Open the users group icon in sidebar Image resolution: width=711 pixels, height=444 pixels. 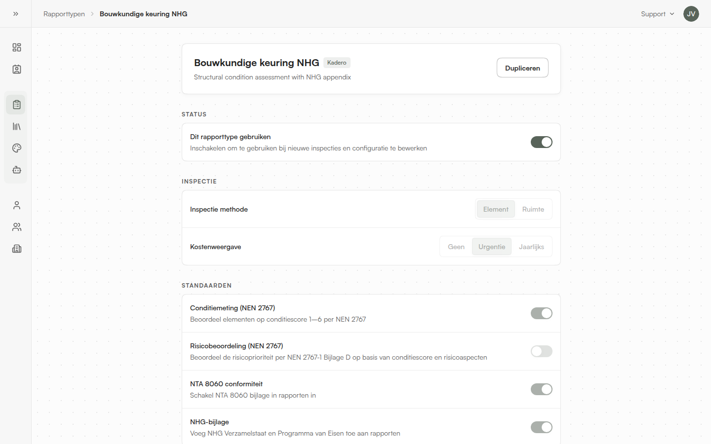(17, 227)
